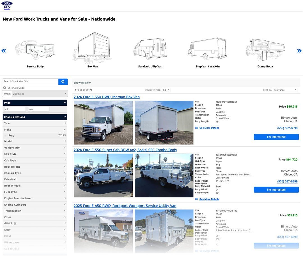Click the Ford Pro logo
The height and width of the screenshot is (256, 303).
[7, 5]
